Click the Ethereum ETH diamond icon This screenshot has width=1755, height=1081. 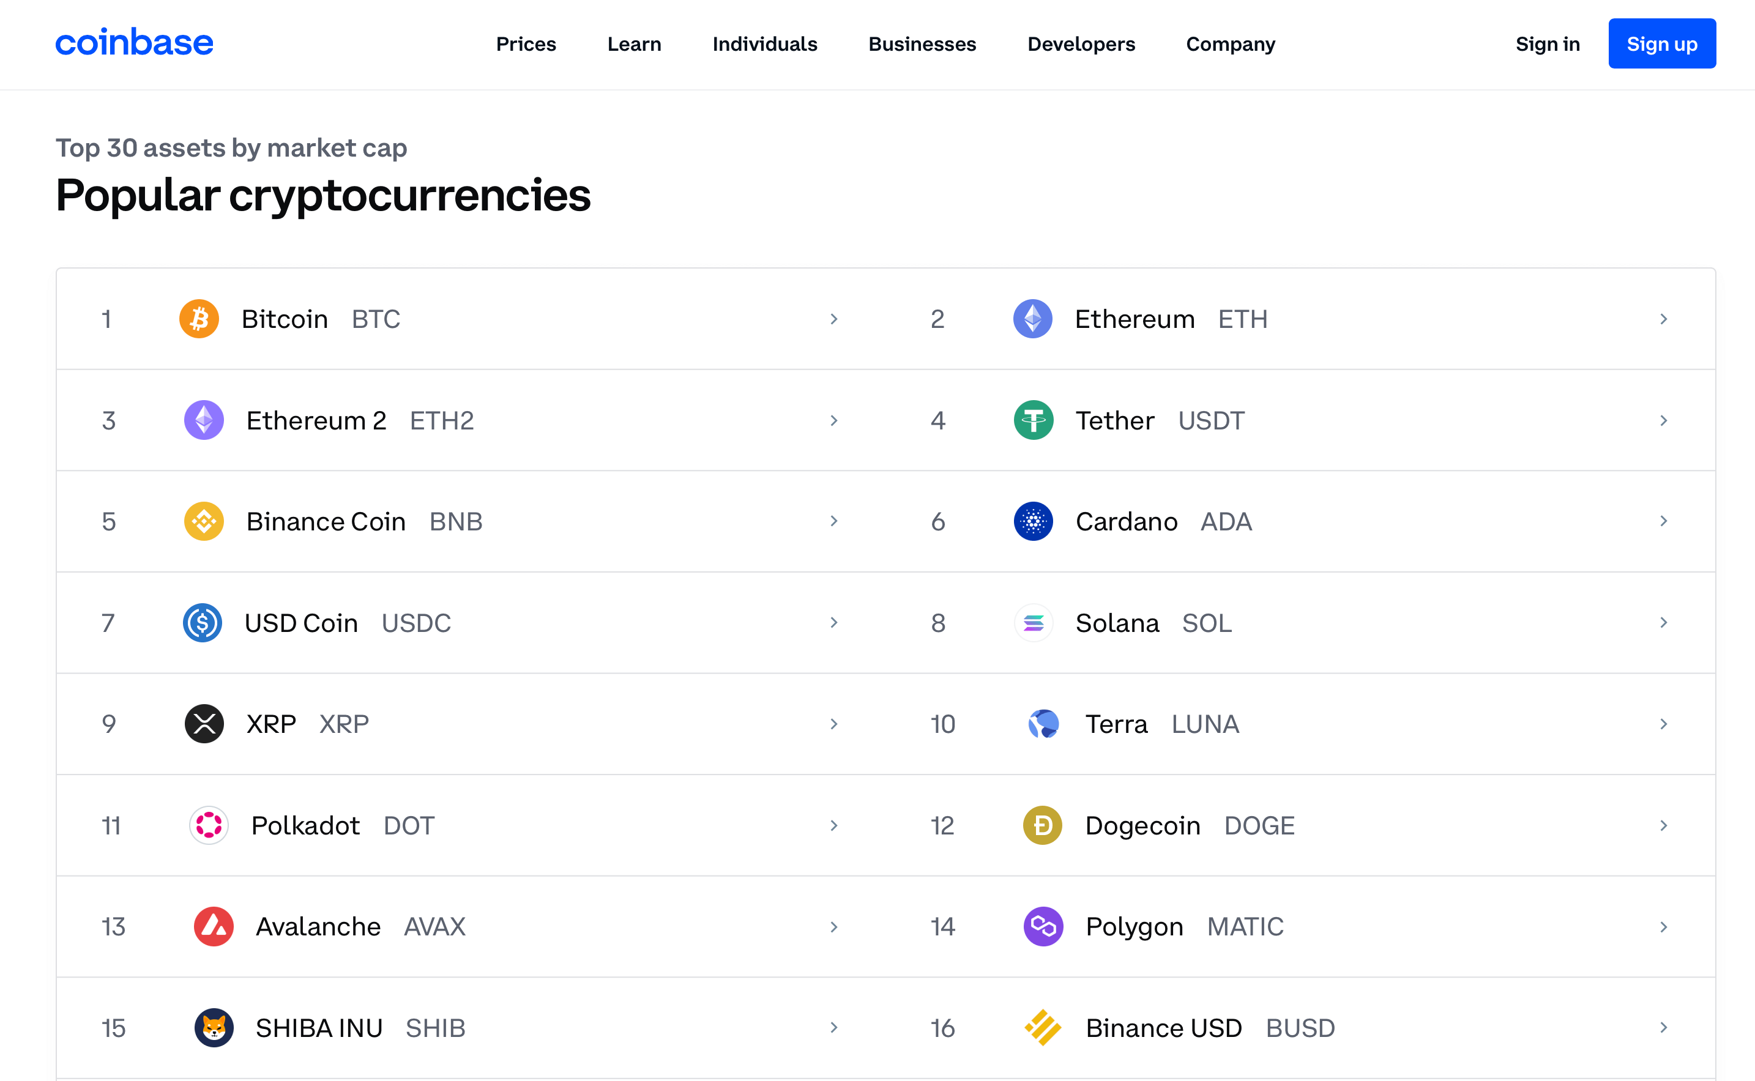[1033, 319]
